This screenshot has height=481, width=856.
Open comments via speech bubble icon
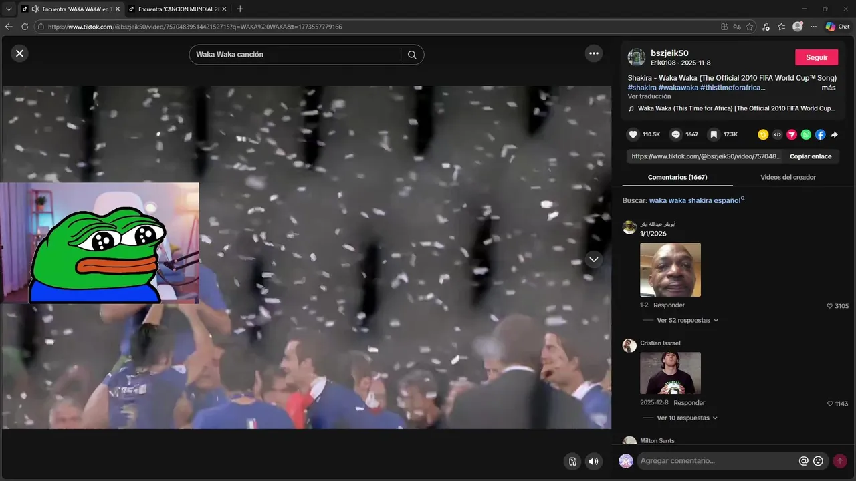(x=675, y=134)
